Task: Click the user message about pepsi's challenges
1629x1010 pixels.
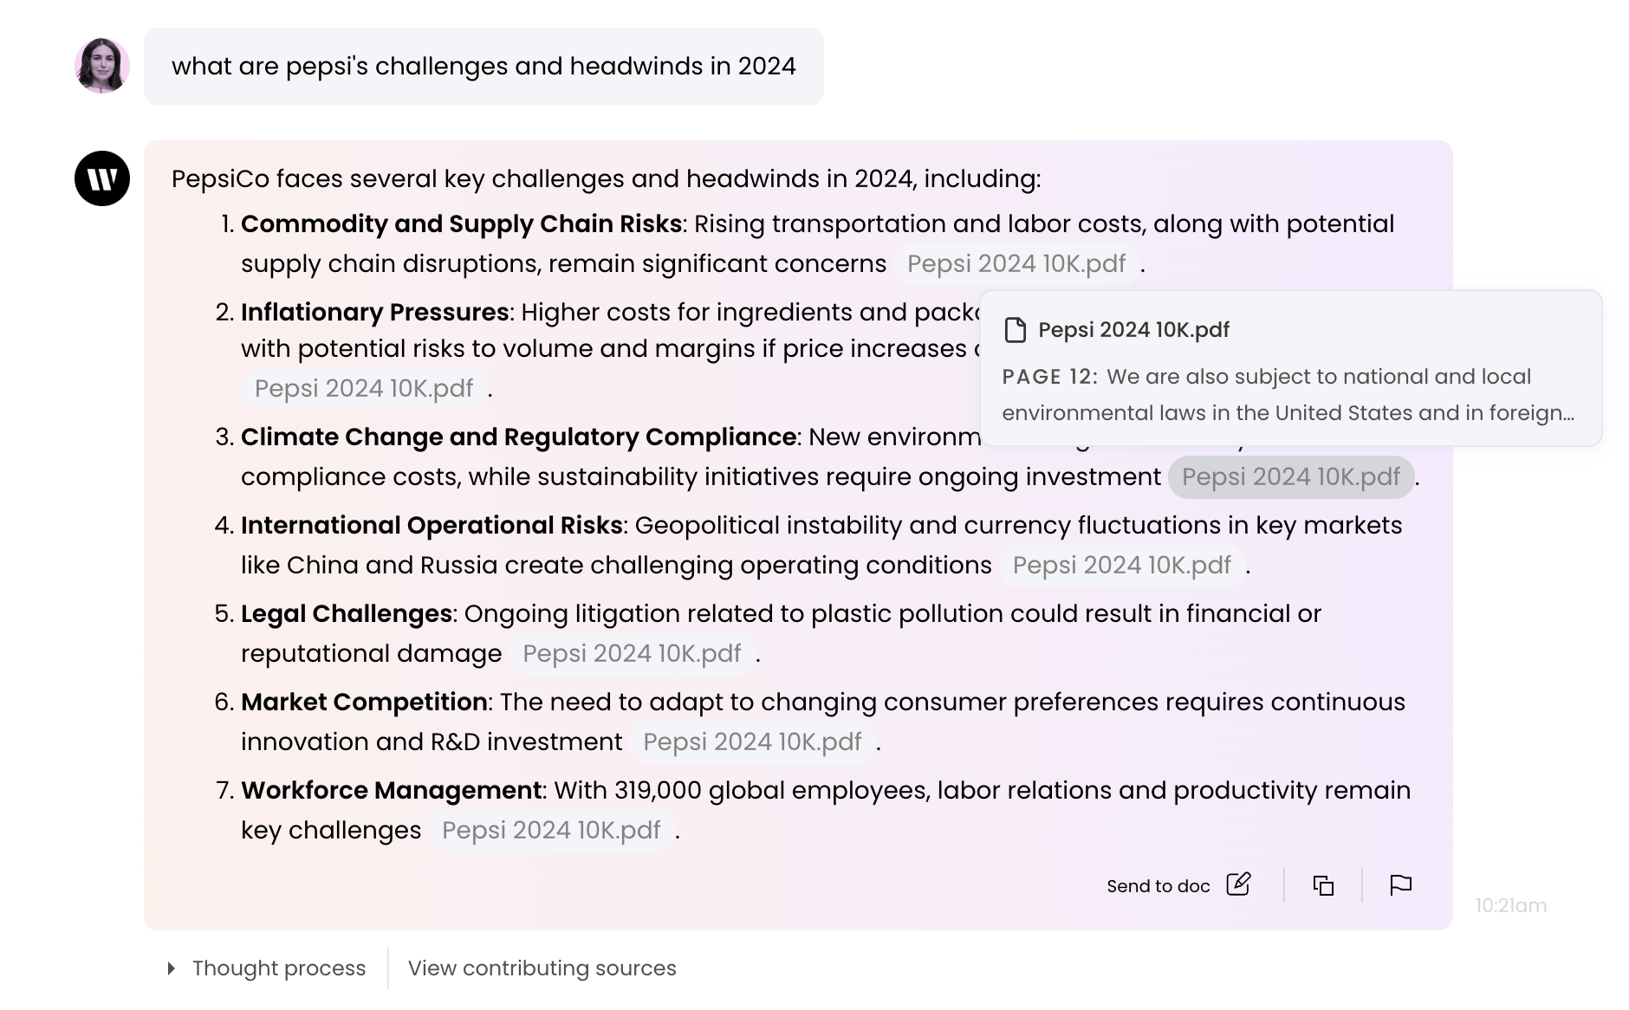Action: pos(484,66)
